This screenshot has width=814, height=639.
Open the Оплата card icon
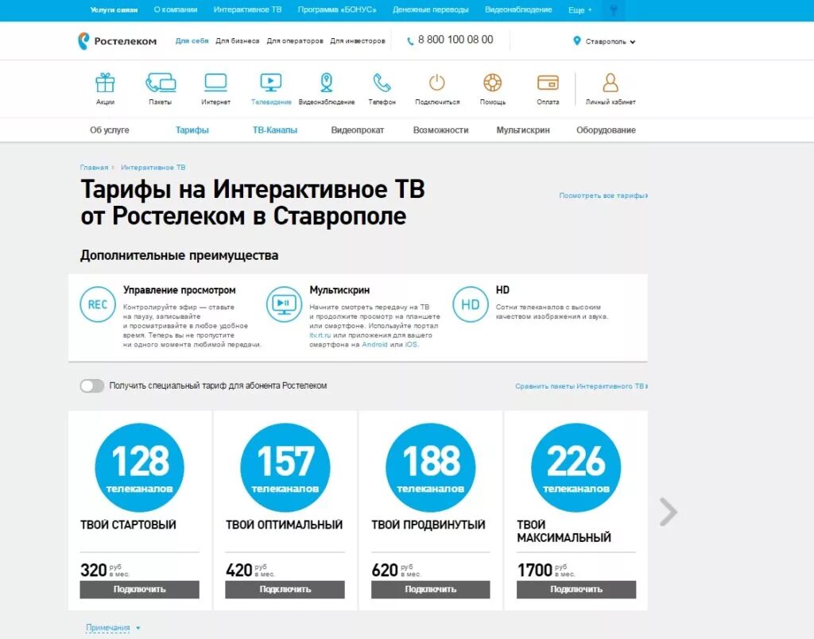(548, 83)
